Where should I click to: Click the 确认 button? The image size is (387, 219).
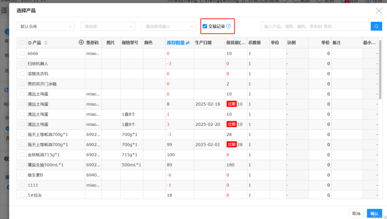[x=374, y=213]
